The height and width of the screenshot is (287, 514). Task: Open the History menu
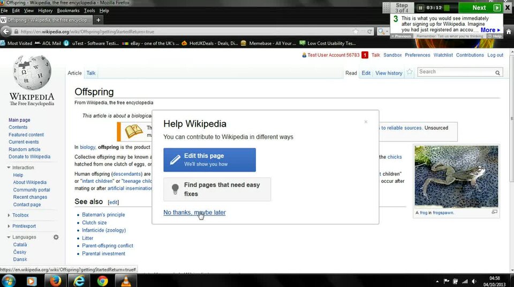[45, 11]
